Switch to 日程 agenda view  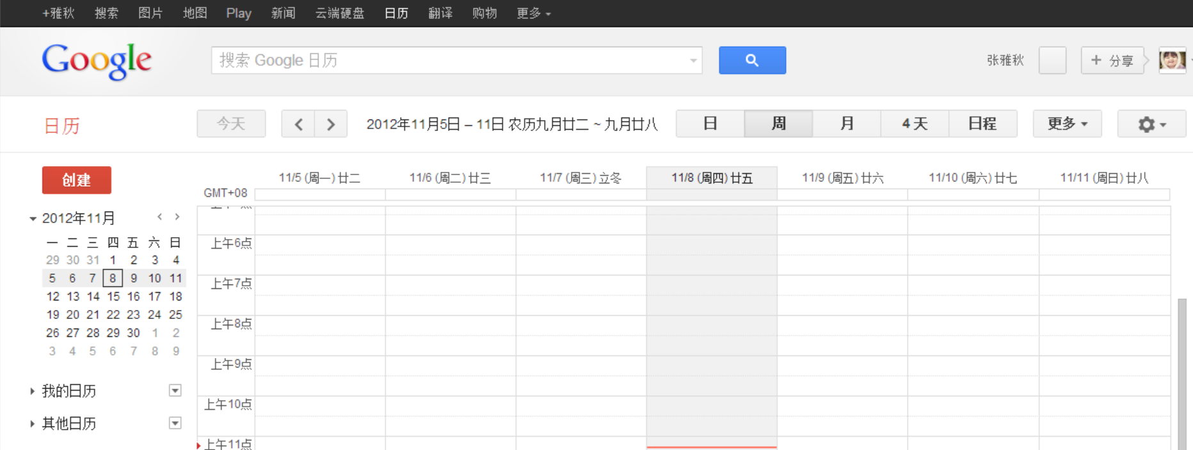983,124
